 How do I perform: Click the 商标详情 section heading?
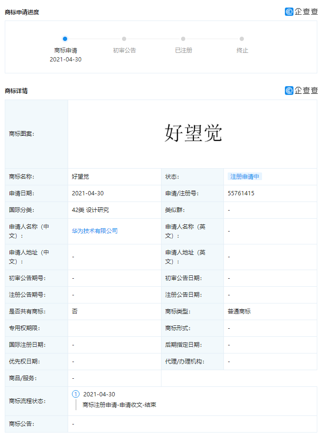16,91
